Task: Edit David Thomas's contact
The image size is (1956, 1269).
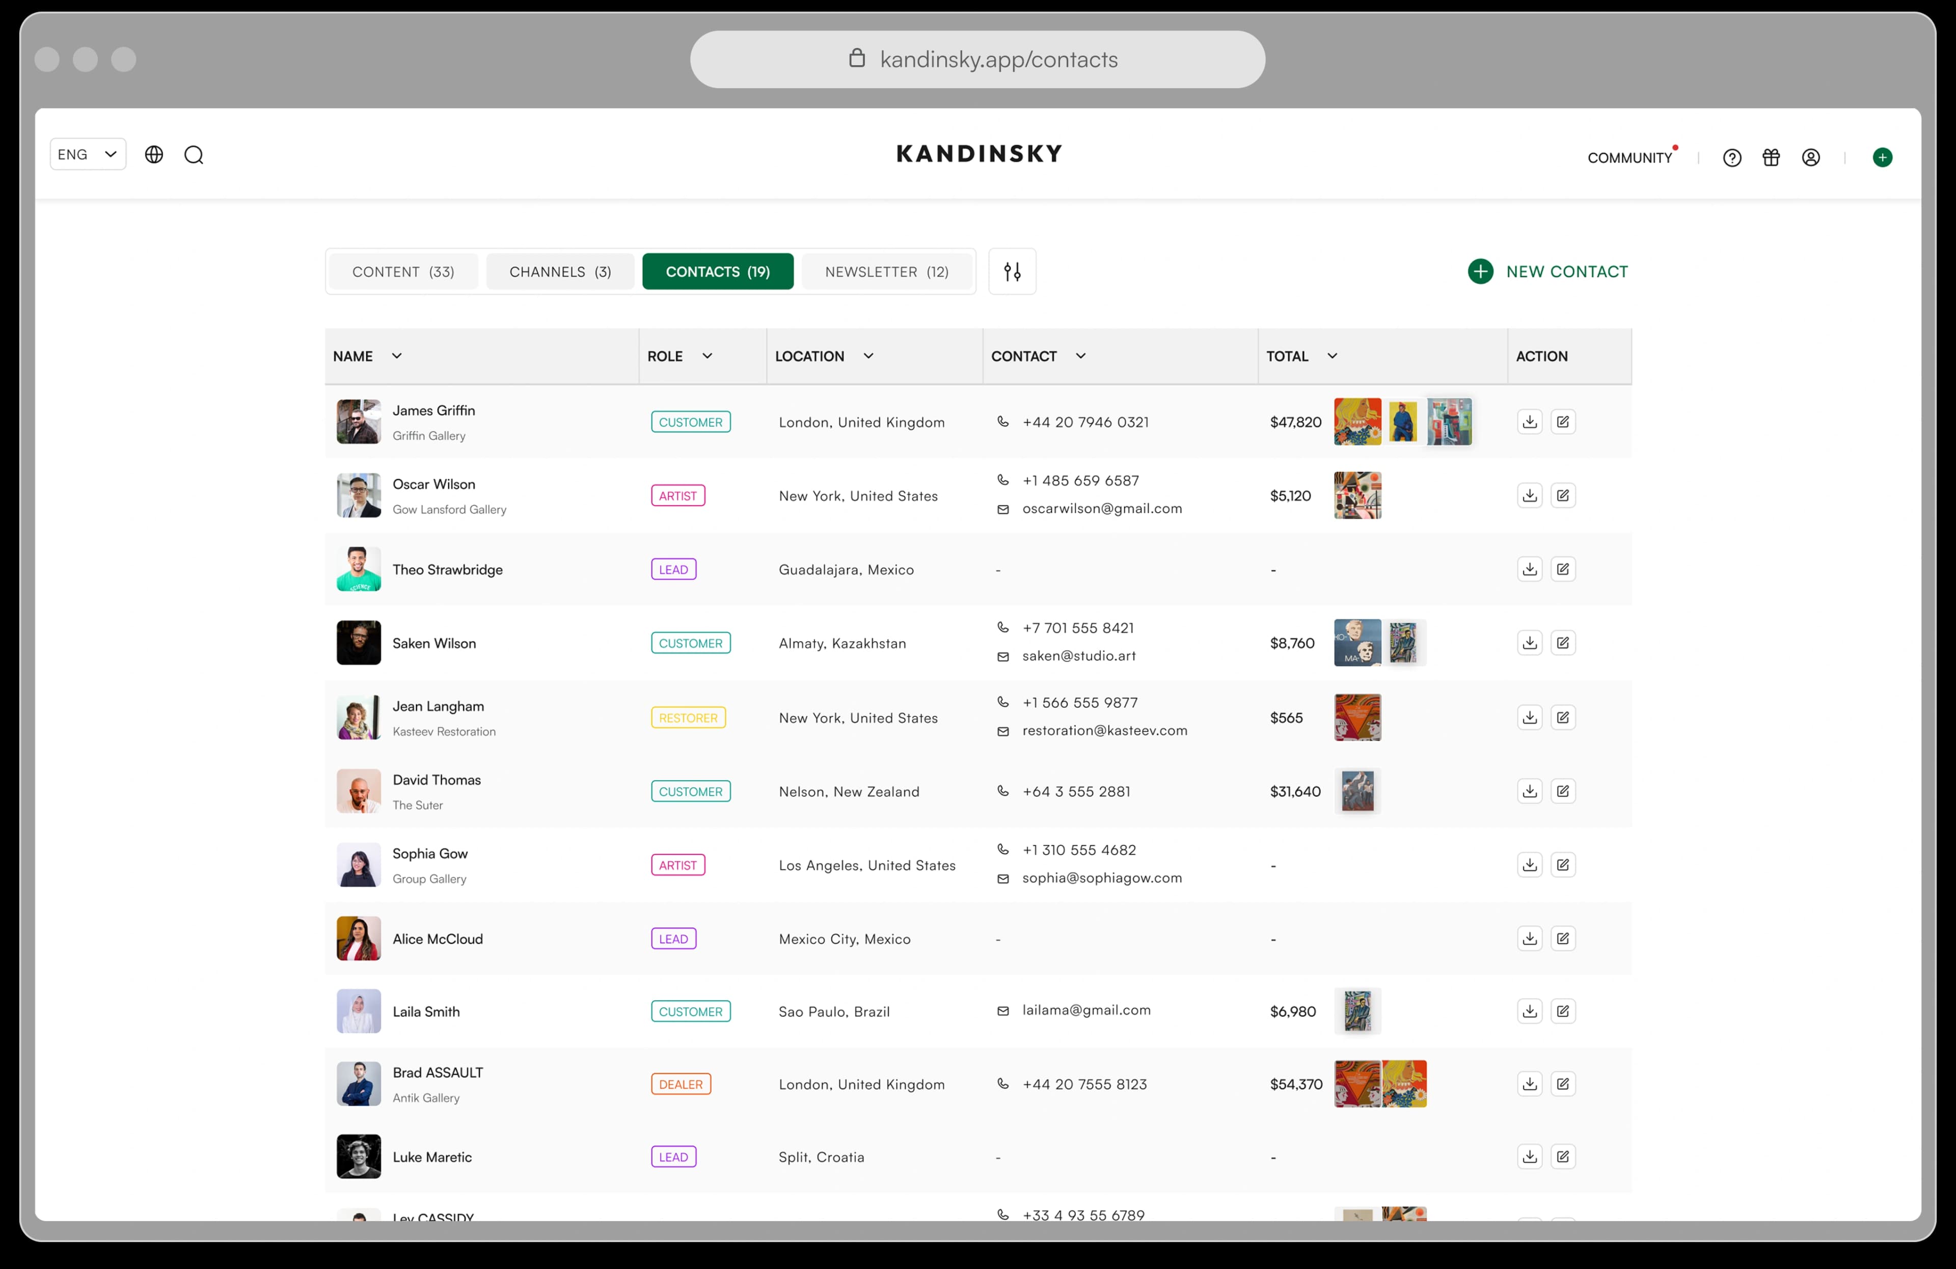Action: [1562, 791]
